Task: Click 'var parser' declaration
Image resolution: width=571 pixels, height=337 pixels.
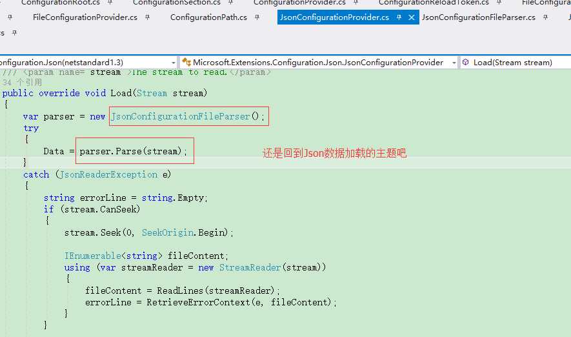Action: coord(48,117)
